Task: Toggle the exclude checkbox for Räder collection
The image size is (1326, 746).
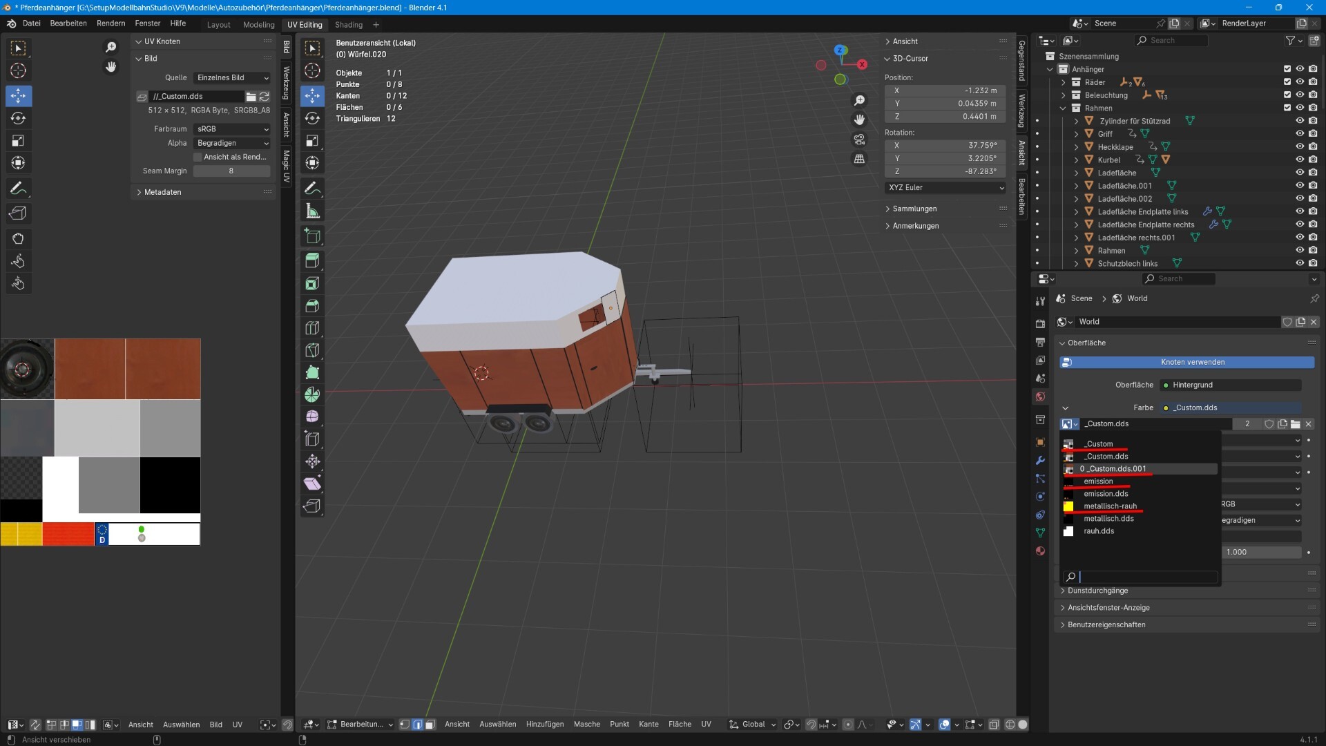Action: (x=1287, y=82)
